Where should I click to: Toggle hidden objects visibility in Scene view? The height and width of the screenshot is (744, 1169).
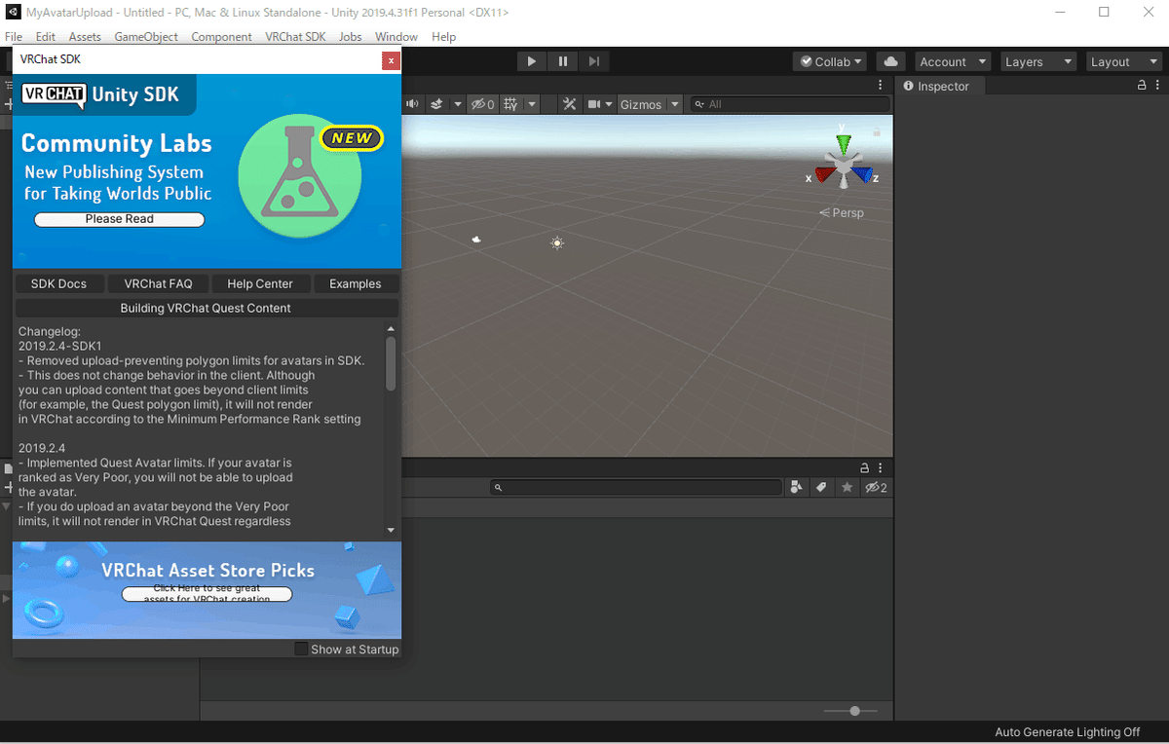point(482,104)
